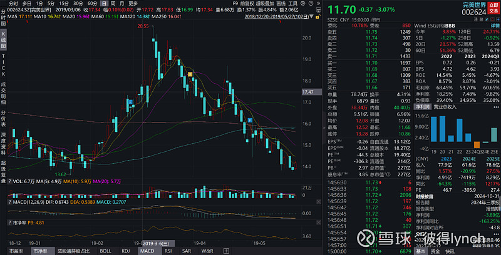This screenshot has width=501, height=255.
Task: Open TICK in the left sidebar
Action: pos(4,66)
